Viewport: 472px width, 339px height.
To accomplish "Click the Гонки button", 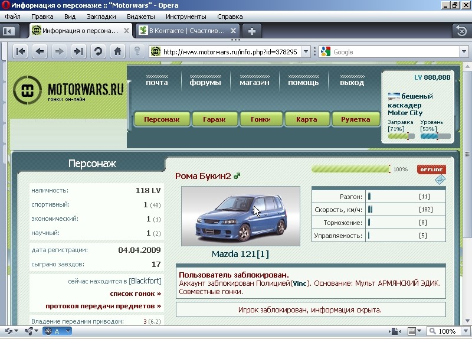I will pos(260,119).
